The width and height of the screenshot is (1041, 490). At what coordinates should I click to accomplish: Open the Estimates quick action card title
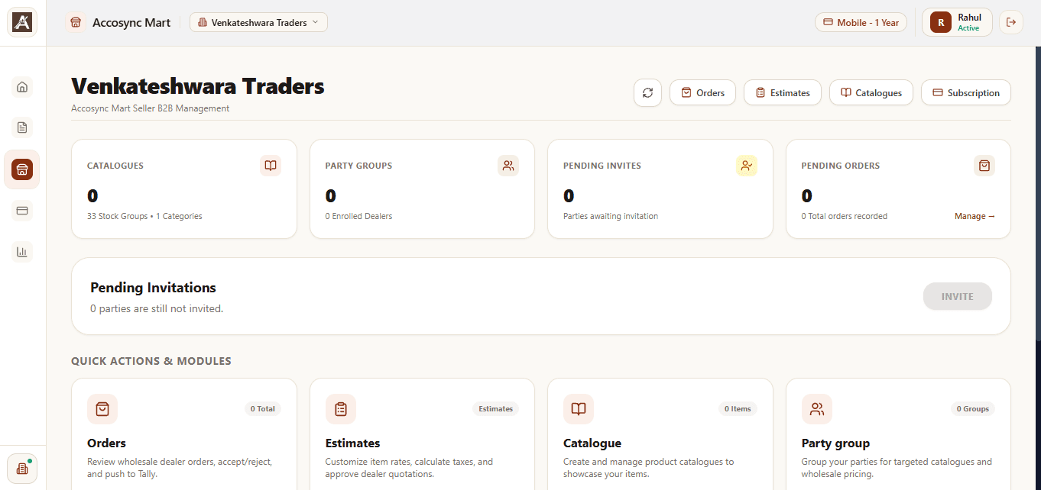pyautogui.click(x=352, y=443)
